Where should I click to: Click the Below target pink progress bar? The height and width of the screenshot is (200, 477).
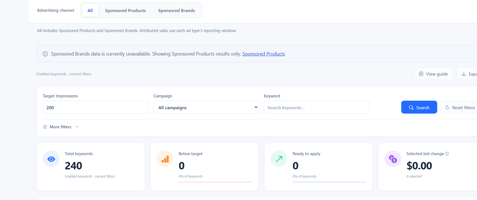tap(215, 182)
